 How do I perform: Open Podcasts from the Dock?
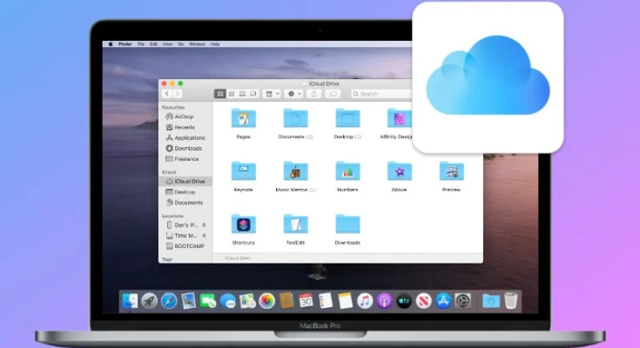coord(384,301)
